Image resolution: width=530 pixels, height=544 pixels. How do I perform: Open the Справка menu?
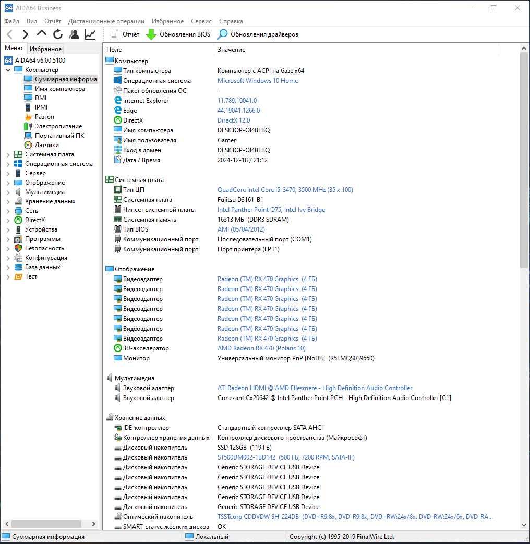[231, 21]
